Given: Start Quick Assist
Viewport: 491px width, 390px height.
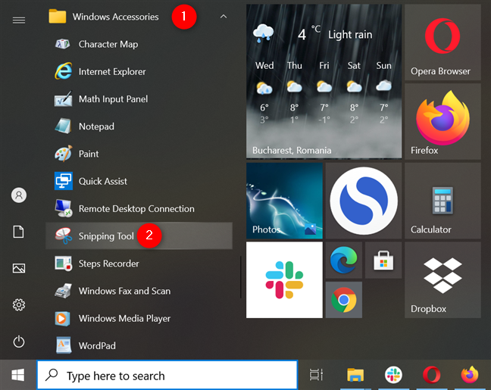Looking at the screenshot, I should [139, 181].
